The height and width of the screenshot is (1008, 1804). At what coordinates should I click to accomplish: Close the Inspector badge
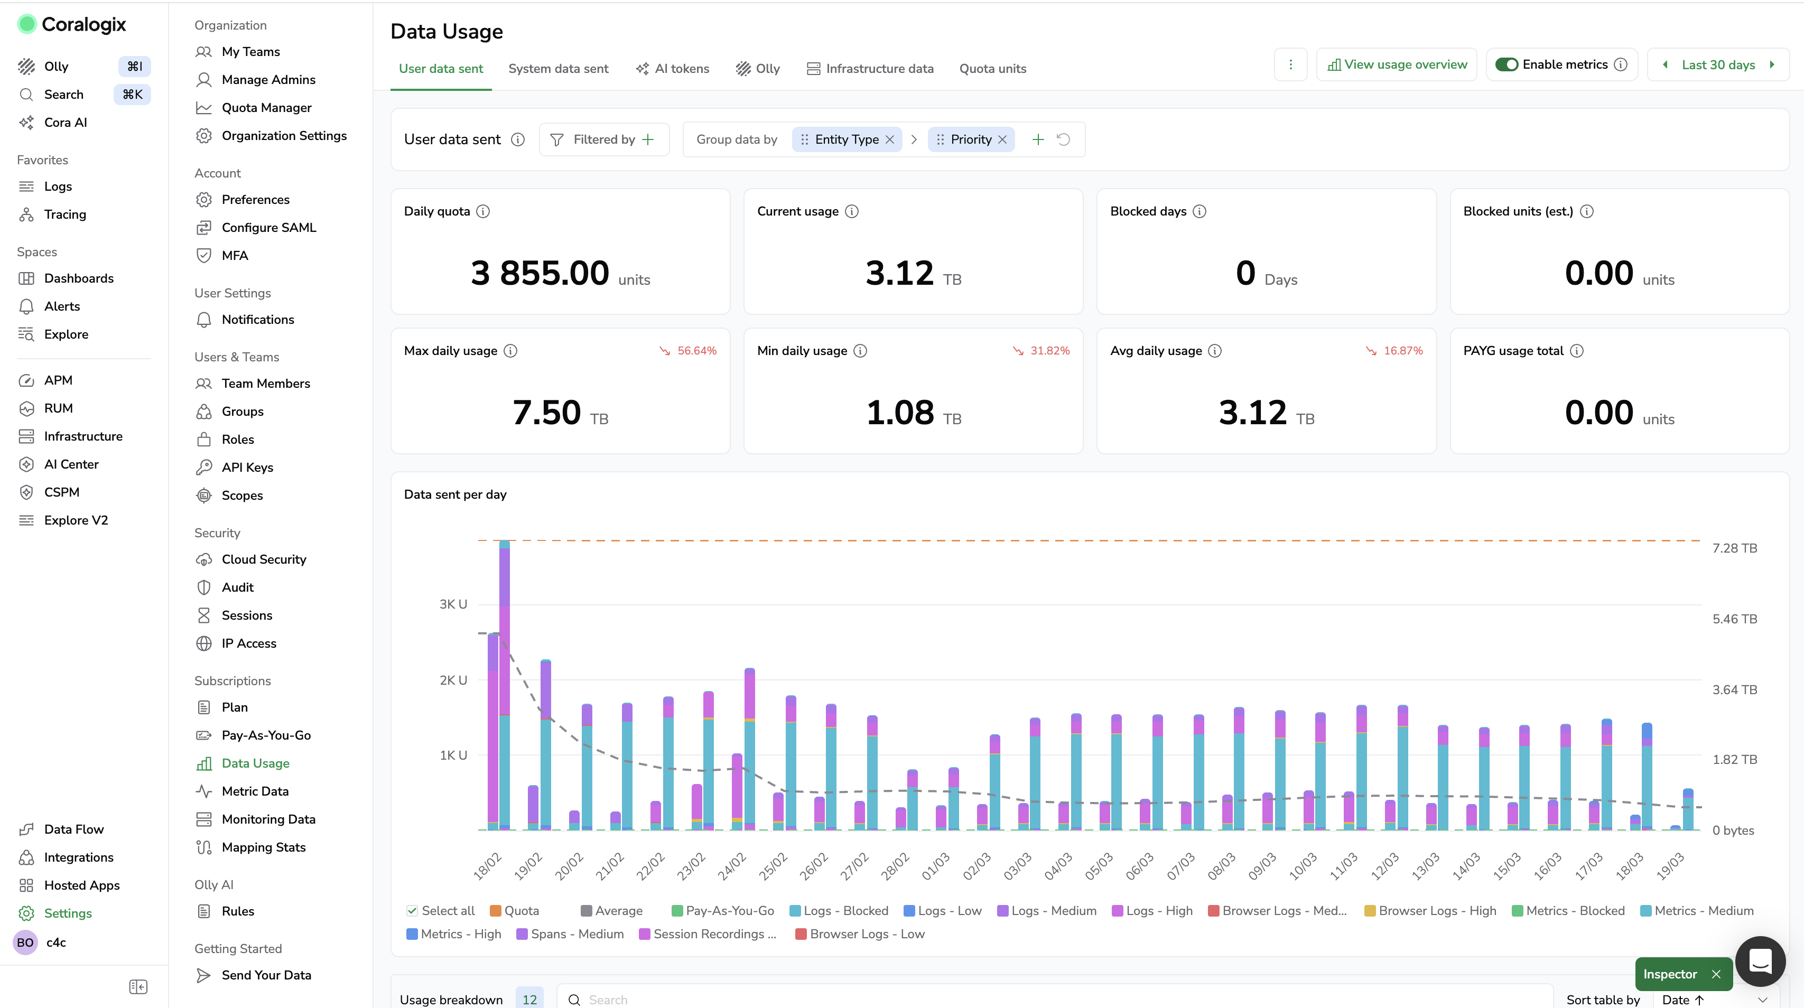[1716, 974]
